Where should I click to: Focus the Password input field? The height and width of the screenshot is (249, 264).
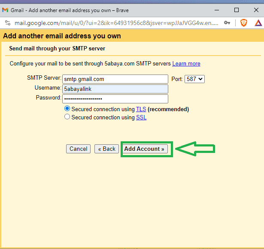tap(115, 99)
